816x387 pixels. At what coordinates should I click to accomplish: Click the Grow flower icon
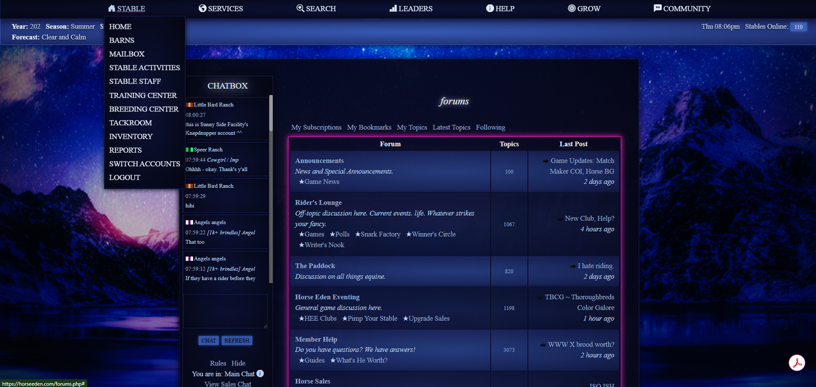click(572, 8)
